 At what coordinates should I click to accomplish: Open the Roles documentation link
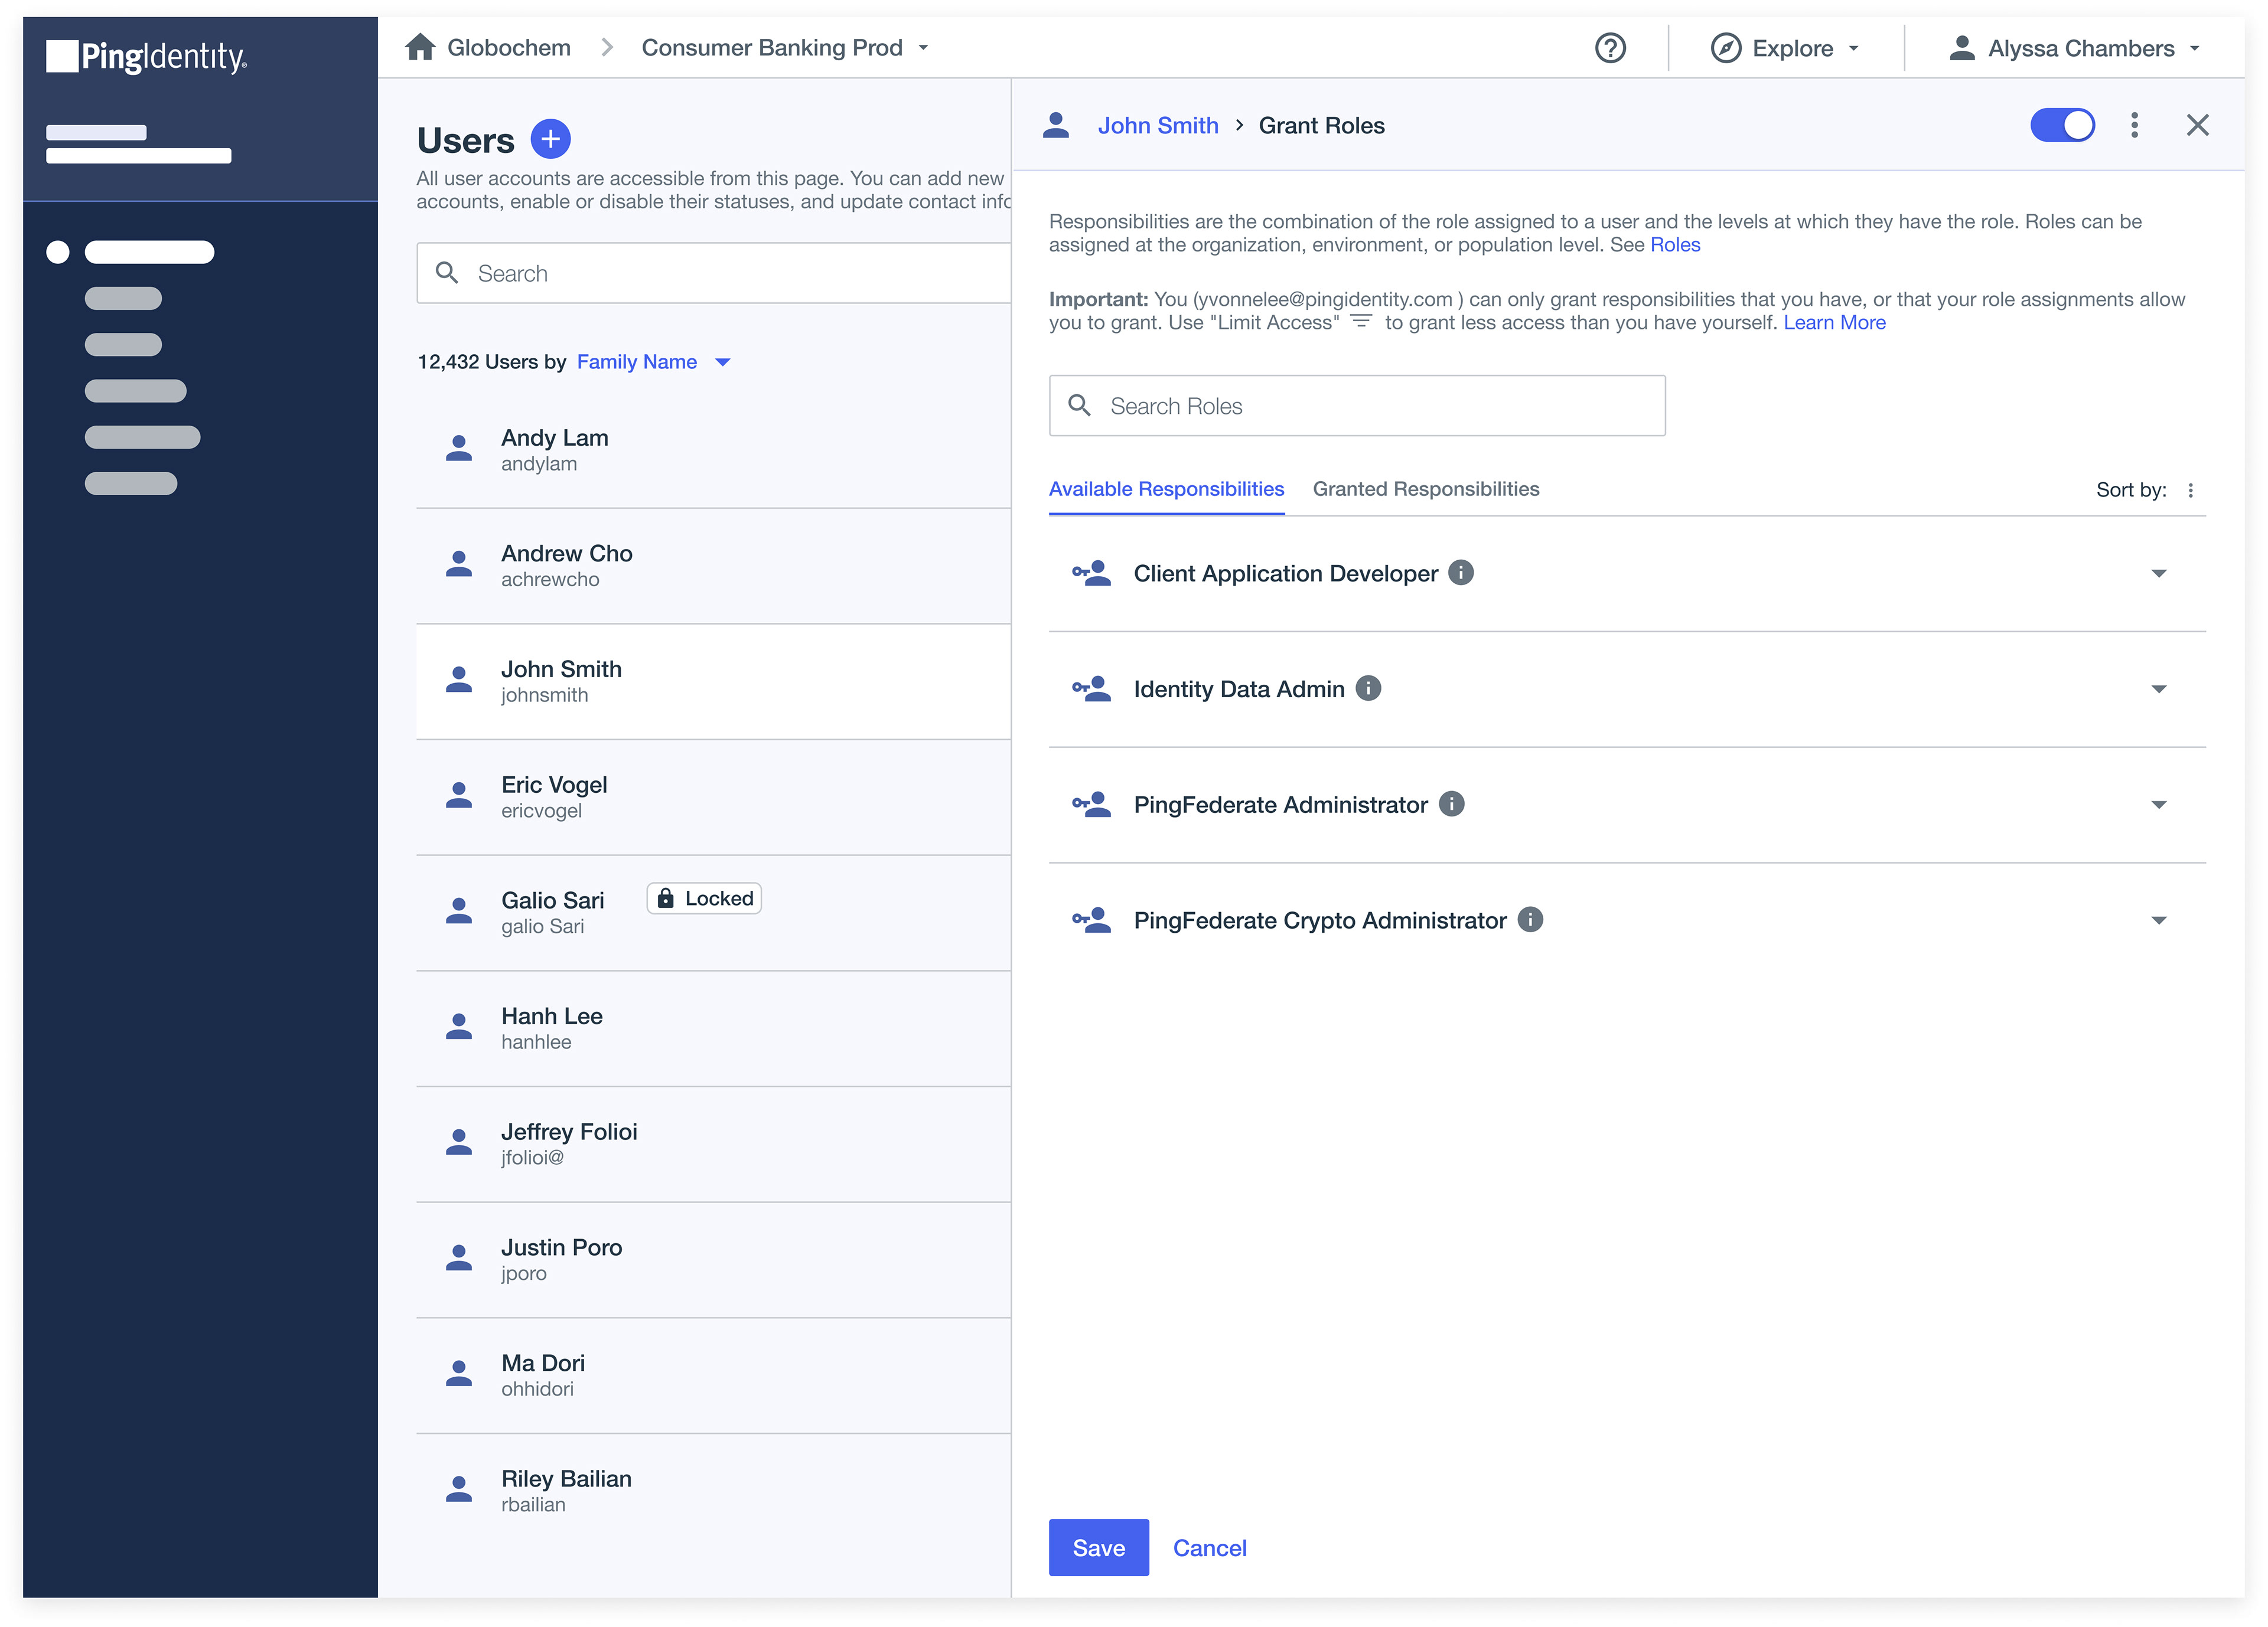coord(1675,245)
